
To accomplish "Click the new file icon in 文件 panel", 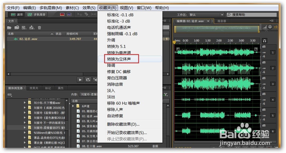I will pos(24,28).
